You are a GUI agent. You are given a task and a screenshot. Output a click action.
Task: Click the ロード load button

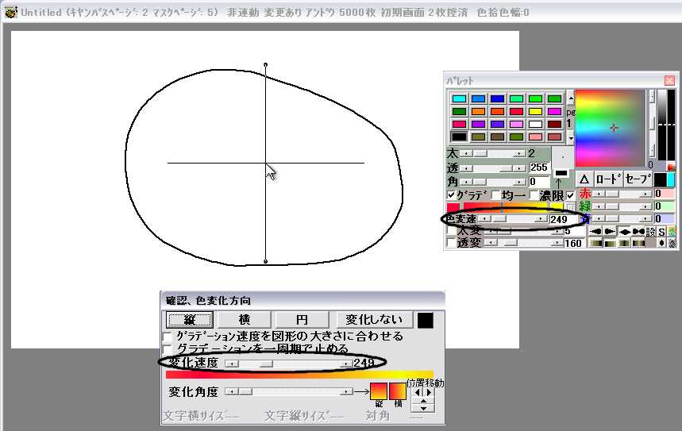click(x=608, y=179)
